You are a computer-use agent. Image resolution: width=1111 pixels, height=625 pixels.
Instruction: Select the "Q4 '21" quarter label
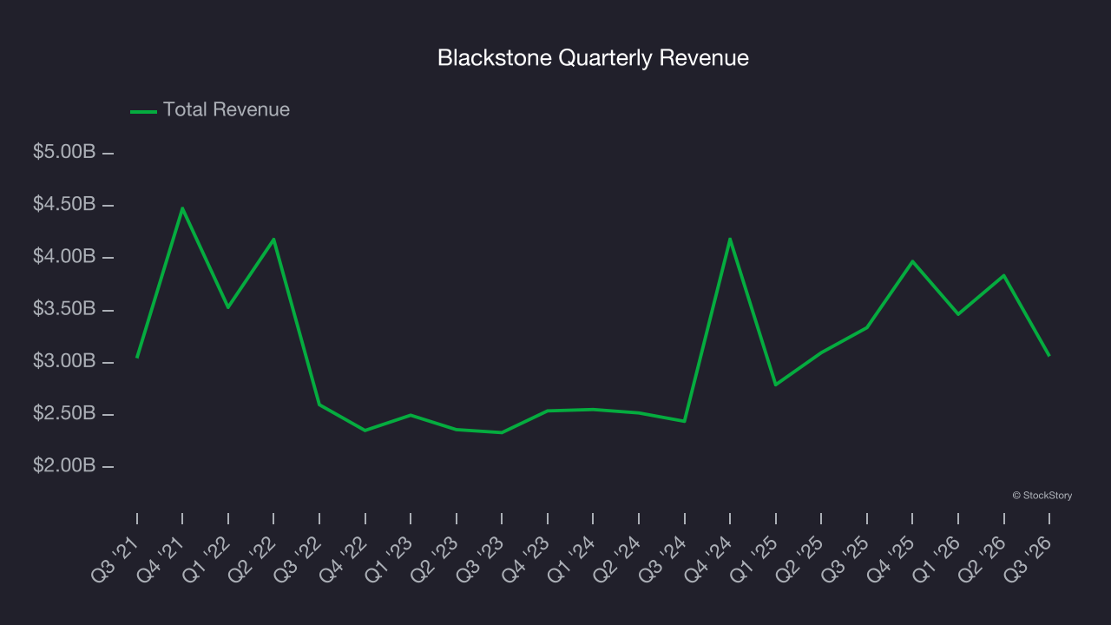[161, 558]
